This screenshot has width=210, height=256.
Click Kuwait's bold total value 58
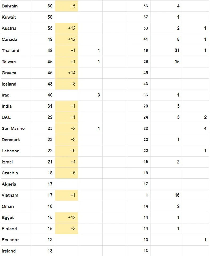pyautogui.click(x=50, y=17)
